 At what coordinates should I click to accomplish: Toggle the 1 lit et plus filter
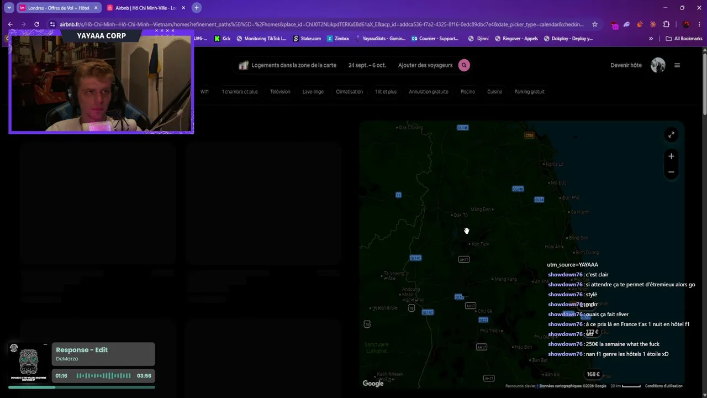386,92
